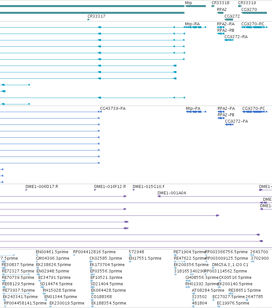Click EST EK173704.5prime
This screenshot has width=272, height=308.
107,265
